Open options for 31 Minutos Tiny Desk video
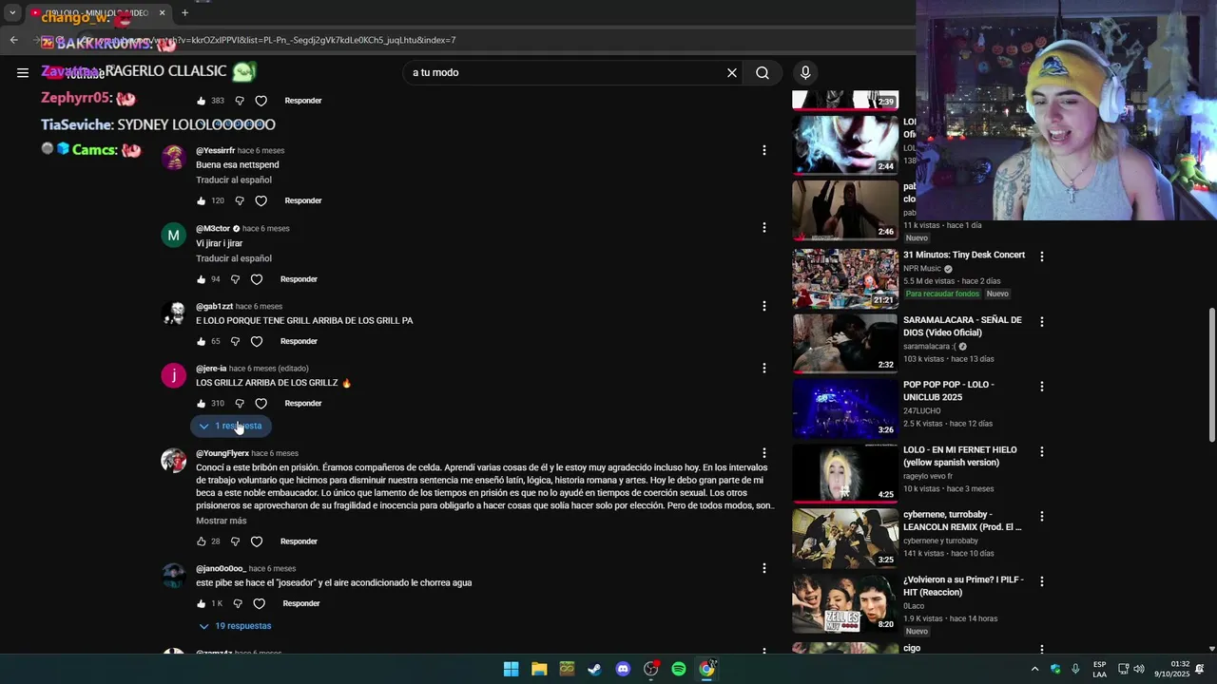The width and height of the screenshot is (1217, 684). coord(1042,256)
